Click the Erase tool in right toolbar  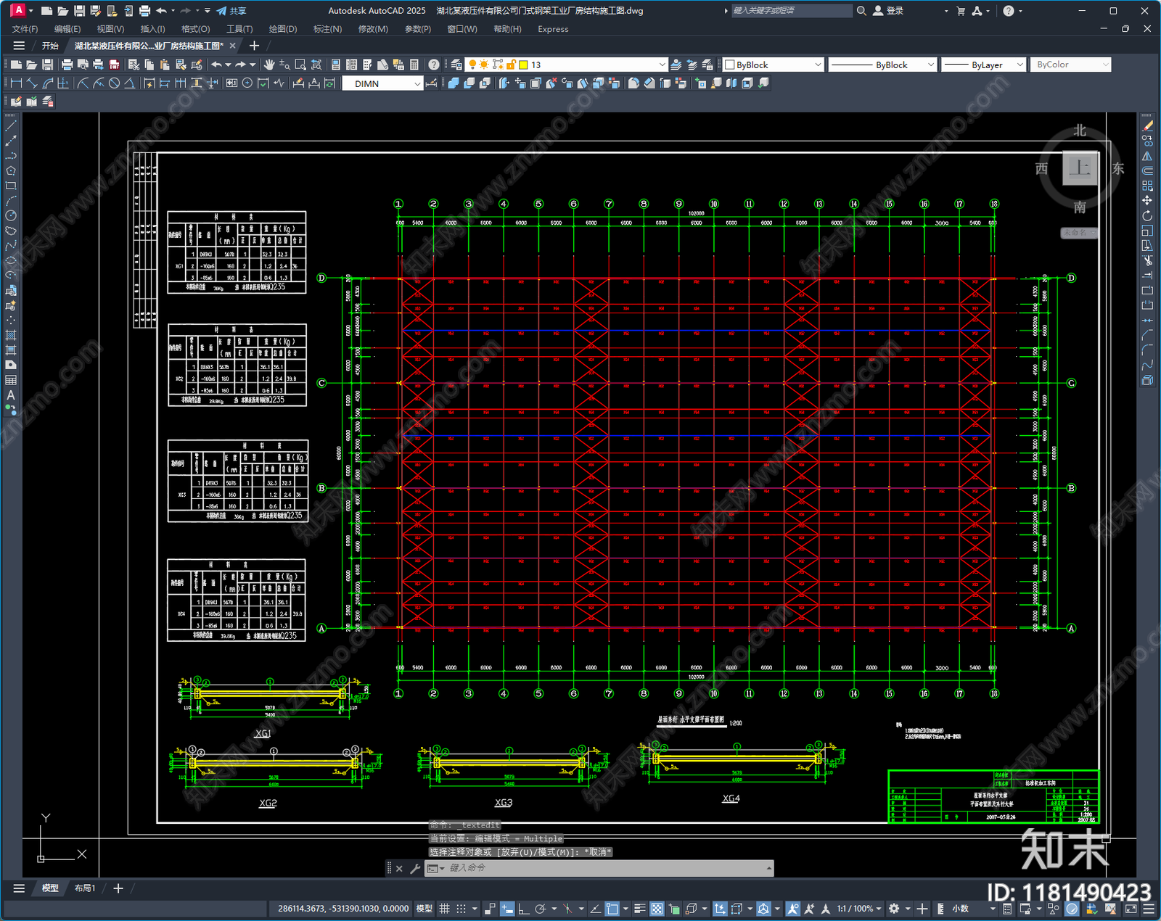point(1147,125)
